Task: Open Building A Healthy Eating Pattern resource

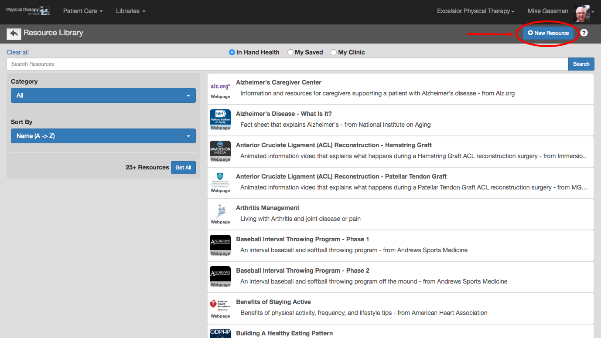Action: click(x=284, y=333)
